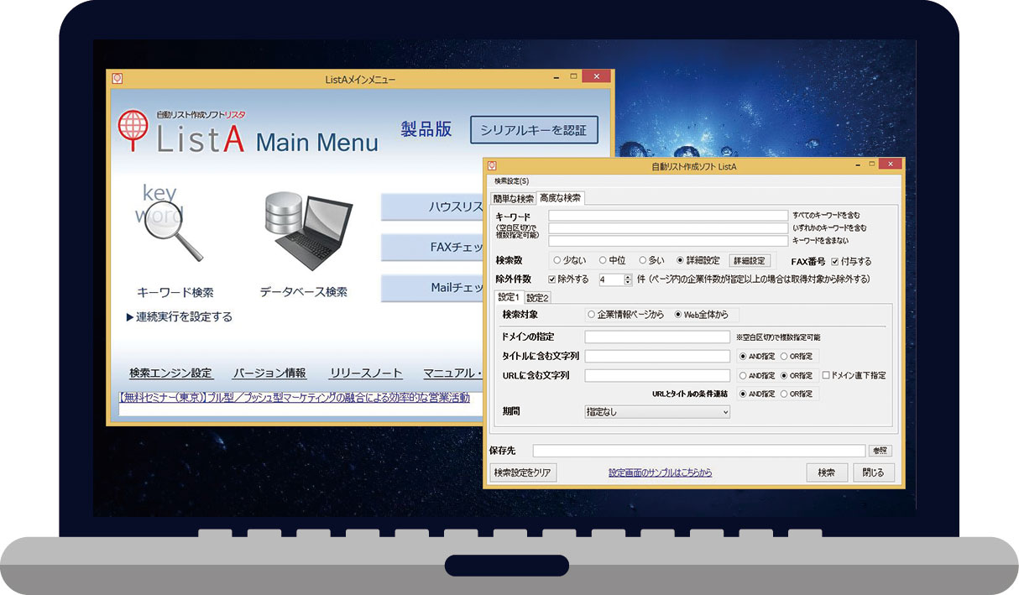Click the 検索設定をクリア button

tap(523, 472)
